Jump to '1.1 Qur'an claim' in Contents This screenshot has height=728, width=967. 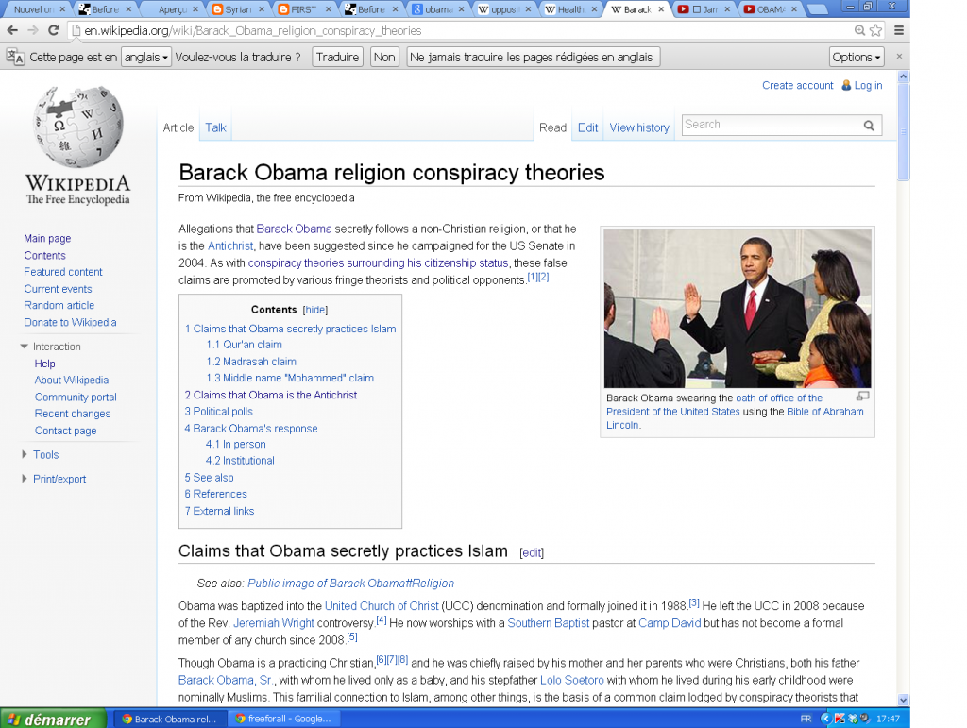[x=245, y=345]
